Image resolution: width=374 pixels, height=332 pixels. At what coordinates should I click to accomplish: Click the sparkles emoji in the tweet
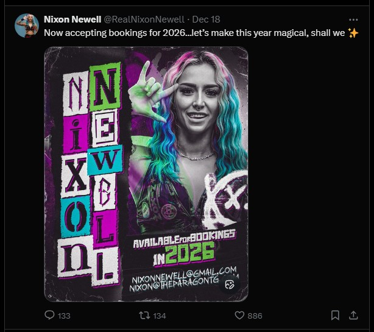pyautogui.click(x=353, y=32)
